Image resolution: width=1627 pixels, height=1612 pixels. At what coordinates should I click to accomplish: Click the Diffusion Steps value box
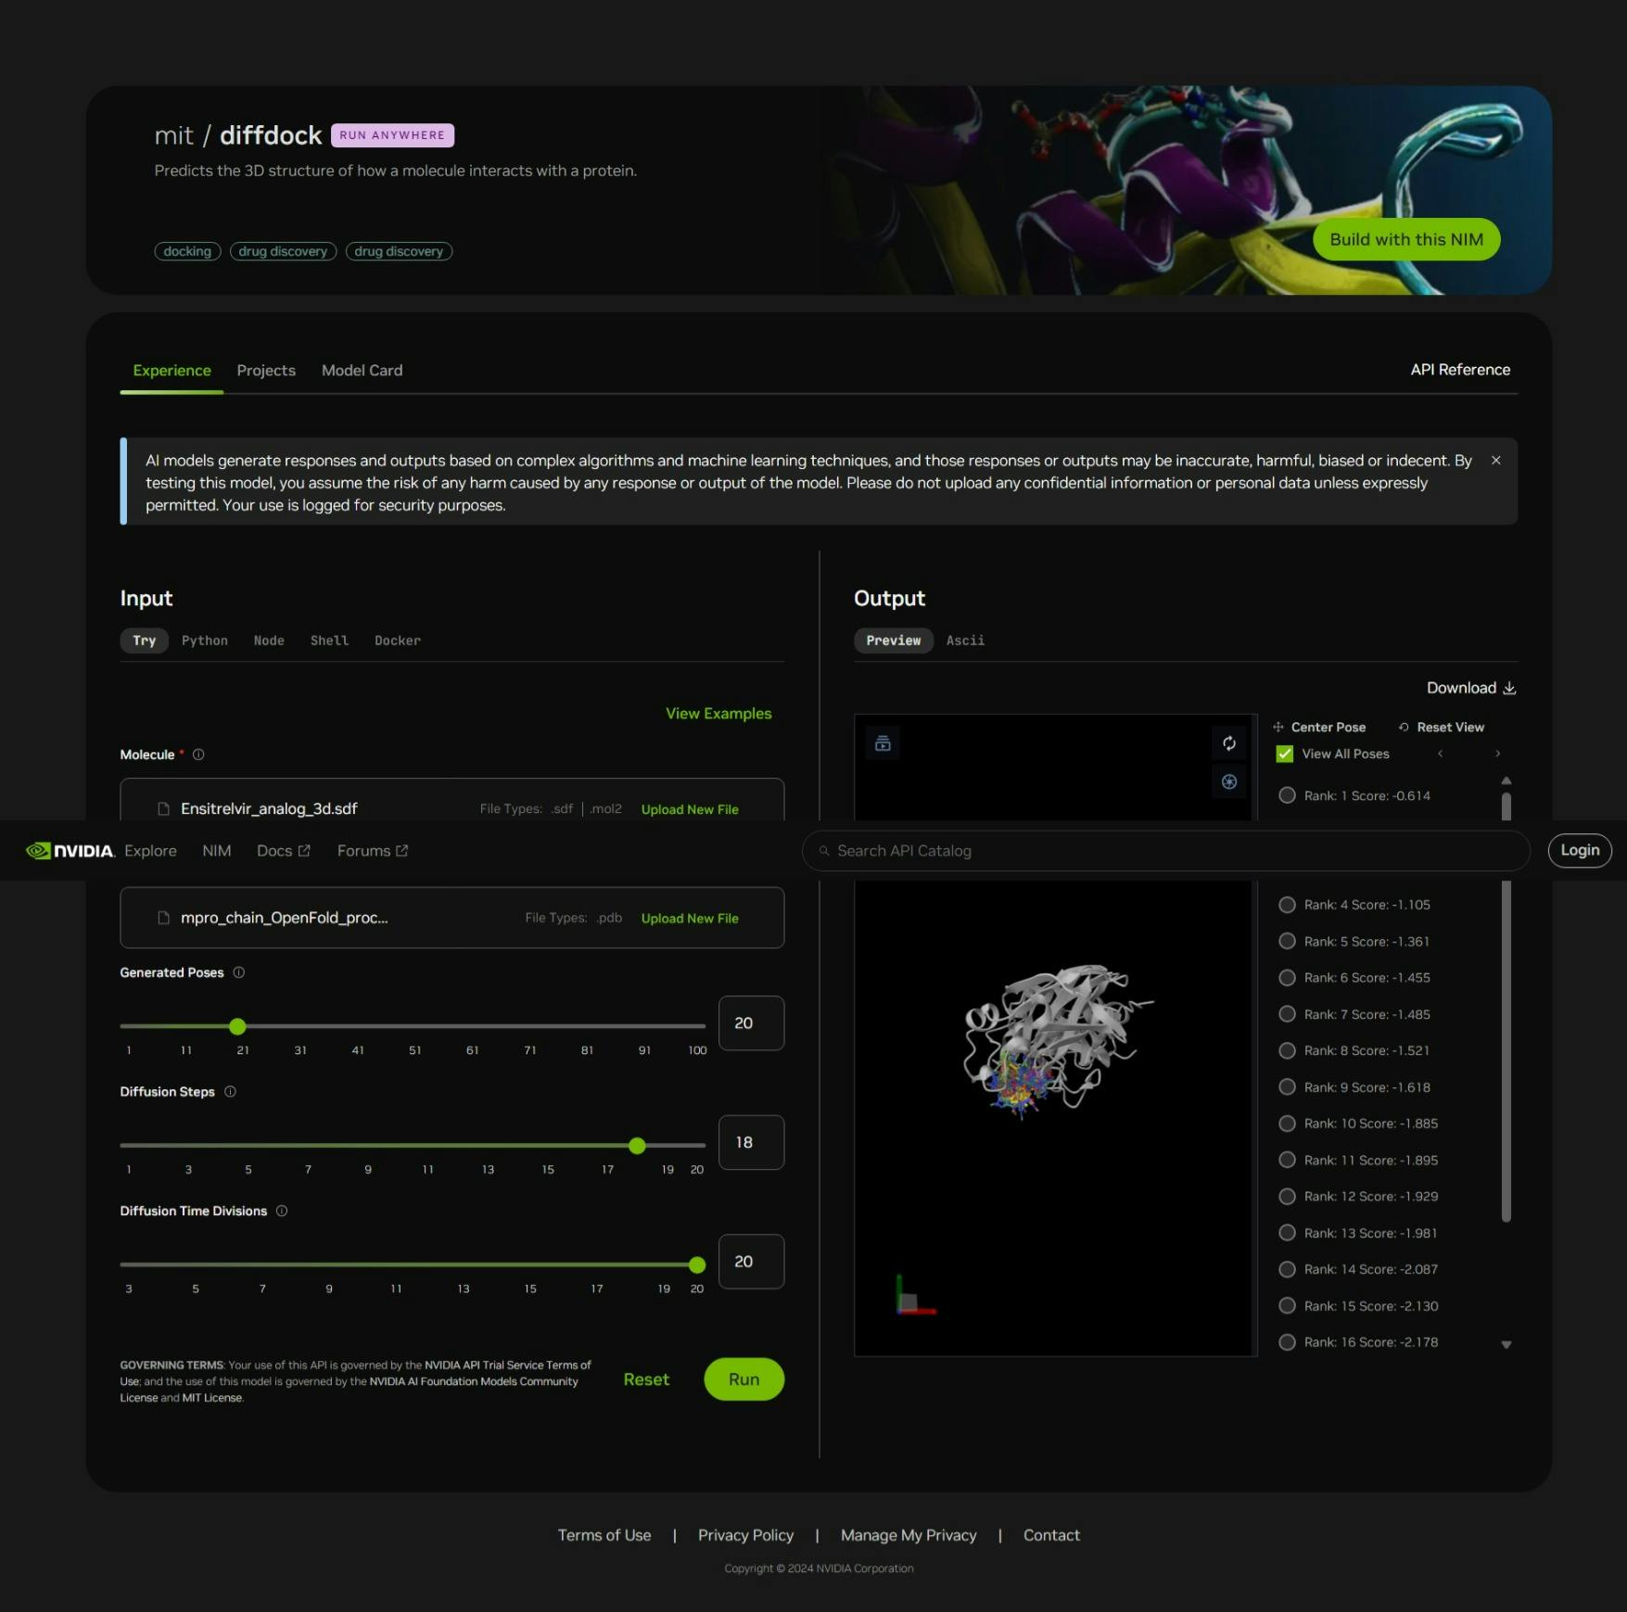(751, 1142)
